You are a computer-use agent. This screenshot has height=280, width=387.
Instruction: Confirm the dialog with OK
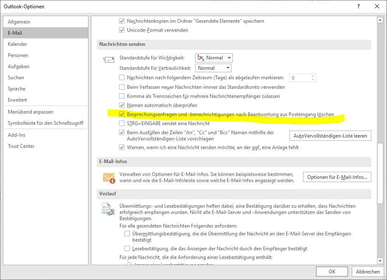(x=332, y=272)
